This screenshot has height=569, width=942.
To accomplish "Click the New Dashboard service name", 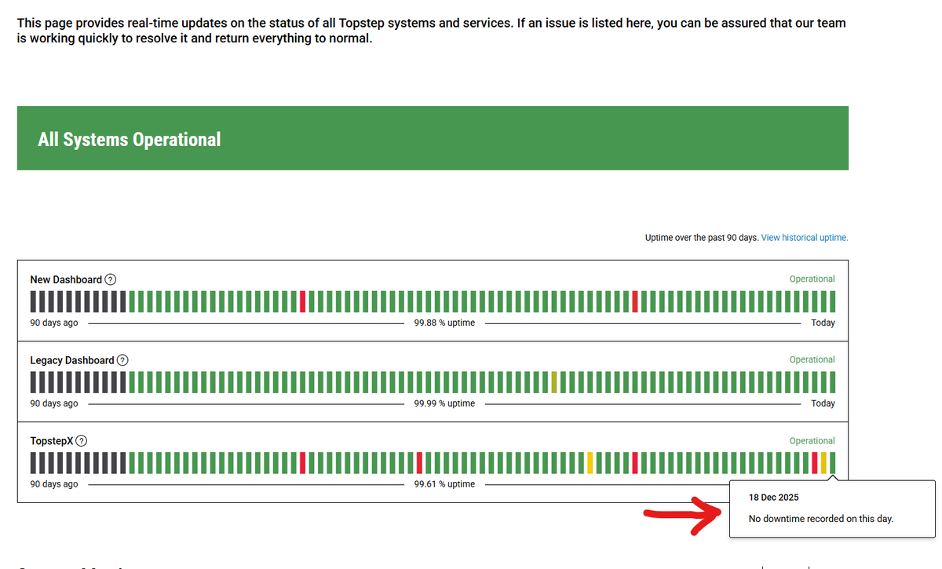I will (66, 279).
